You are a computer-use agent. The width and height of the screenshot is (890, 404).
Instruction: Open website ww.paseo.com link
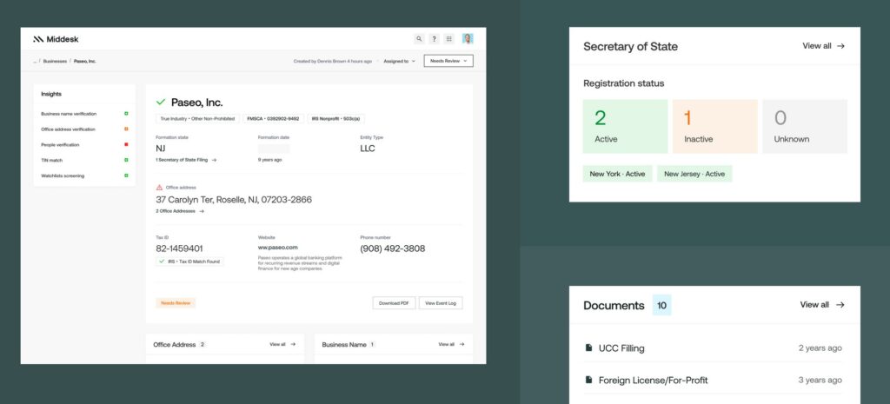pyautogui.click(x=277, y=248)
